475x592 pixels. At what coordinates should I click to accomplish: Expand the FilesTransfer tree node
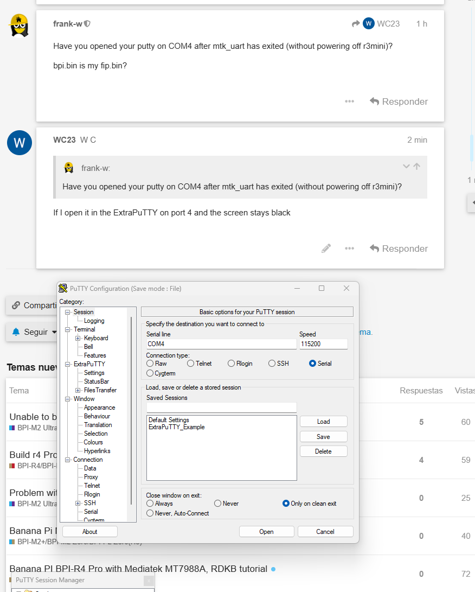(78, 390)
